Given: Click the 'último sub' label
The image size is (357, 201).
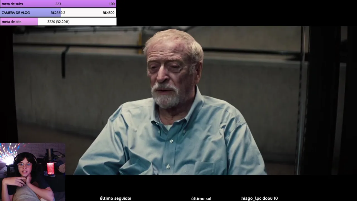Looking at the screenshot, I should click(201, 198).
